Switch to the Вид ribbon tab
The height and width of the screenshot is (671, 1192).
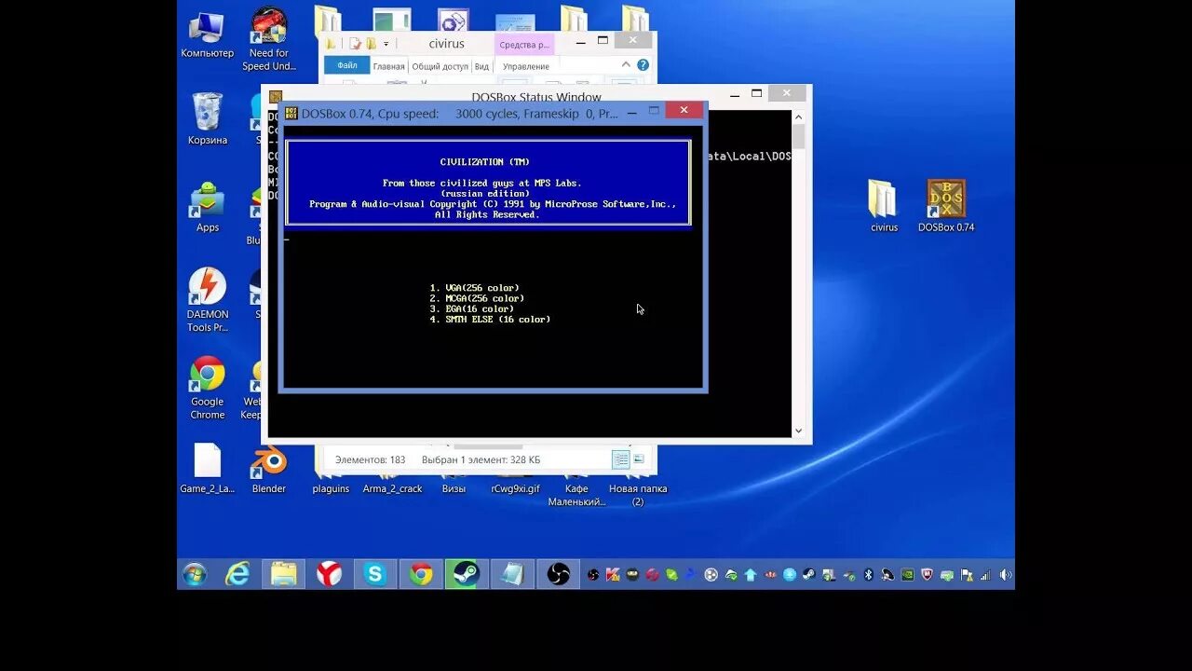(x=481, y=66)
